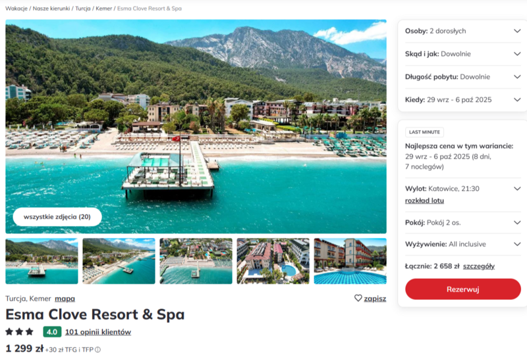
Task: Click the heart icon to save hotel
Action: pyautogui.click(x=358, y=298)
